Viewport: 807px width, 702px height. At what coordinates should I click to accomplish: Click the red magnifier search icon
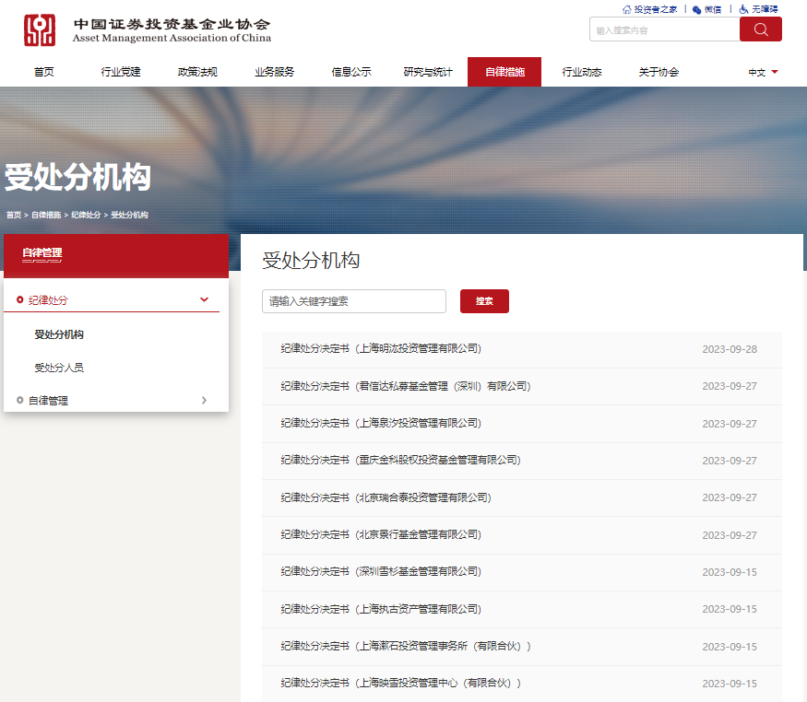[760, 29]
